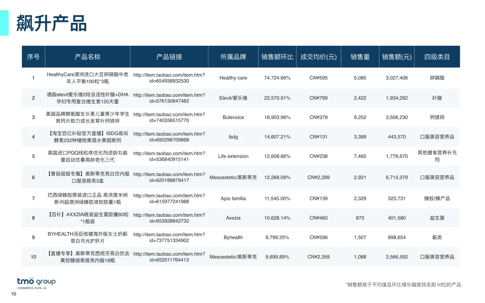Click the 益生菌 category cell
Screen dimensions: 485x303
[x=437, y=218]
